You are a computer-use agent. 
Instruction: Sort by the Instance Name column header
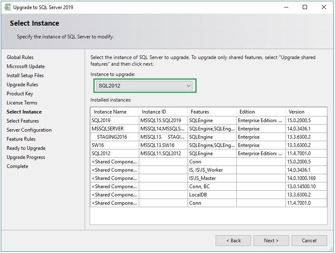(x=112, y=111)
